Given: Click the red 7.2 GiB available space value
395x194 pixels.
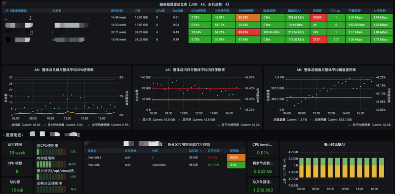Looking at the screenshot, I should click(213, 158).
